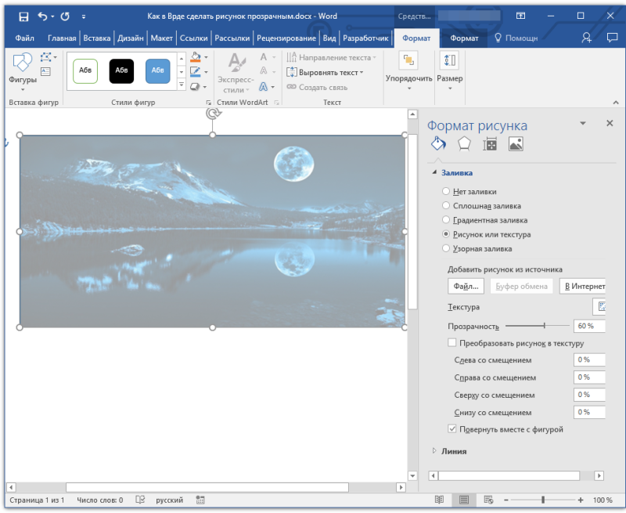Click the Save icon in title bar

coord(23,16)
